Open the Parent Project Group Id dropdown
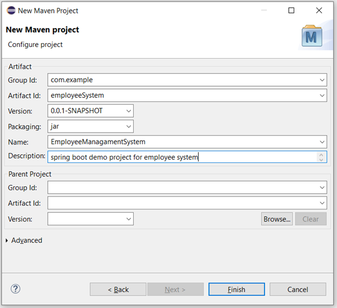The image size is (337, 308). pos(322,188)
